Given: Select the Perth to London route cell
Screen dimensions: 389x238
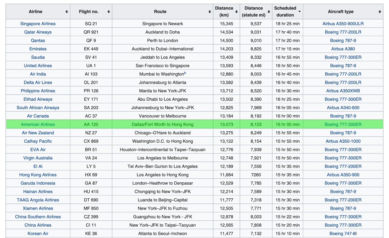Looking at the screenshot, I should [163, 40].
